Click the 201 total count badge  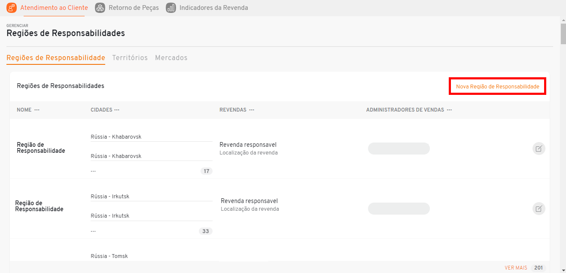click(x=539, y=268)
